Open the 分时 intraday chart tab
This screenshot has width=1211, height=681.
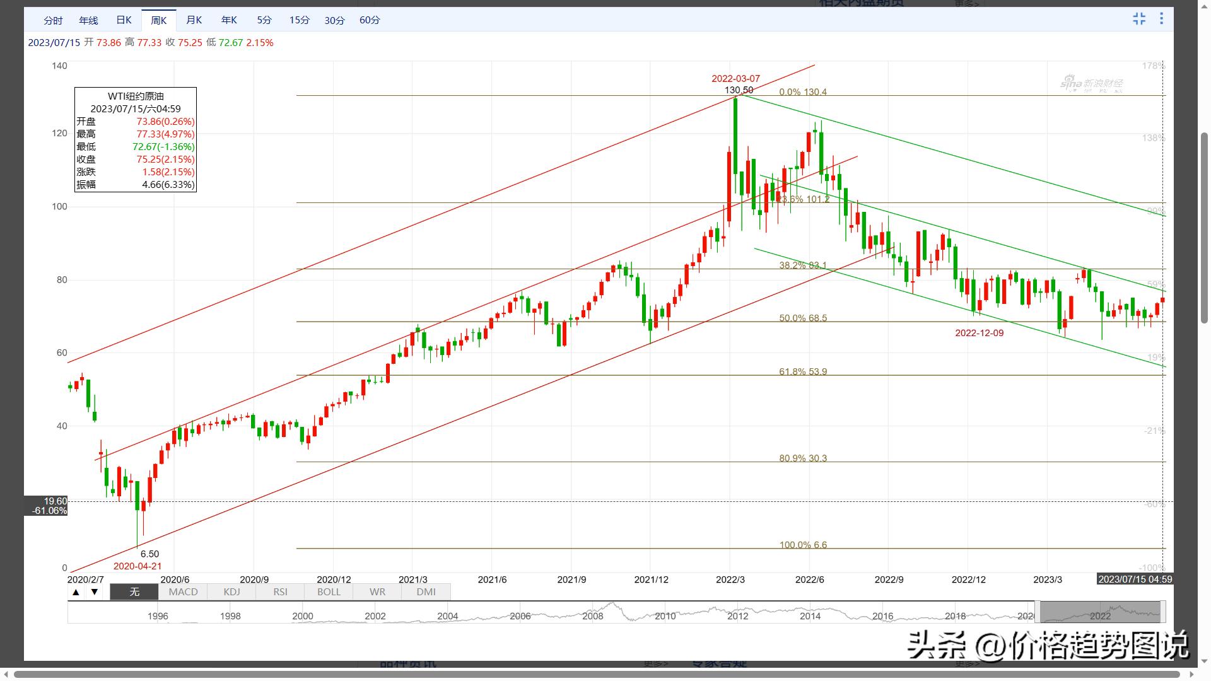point(53,20)
